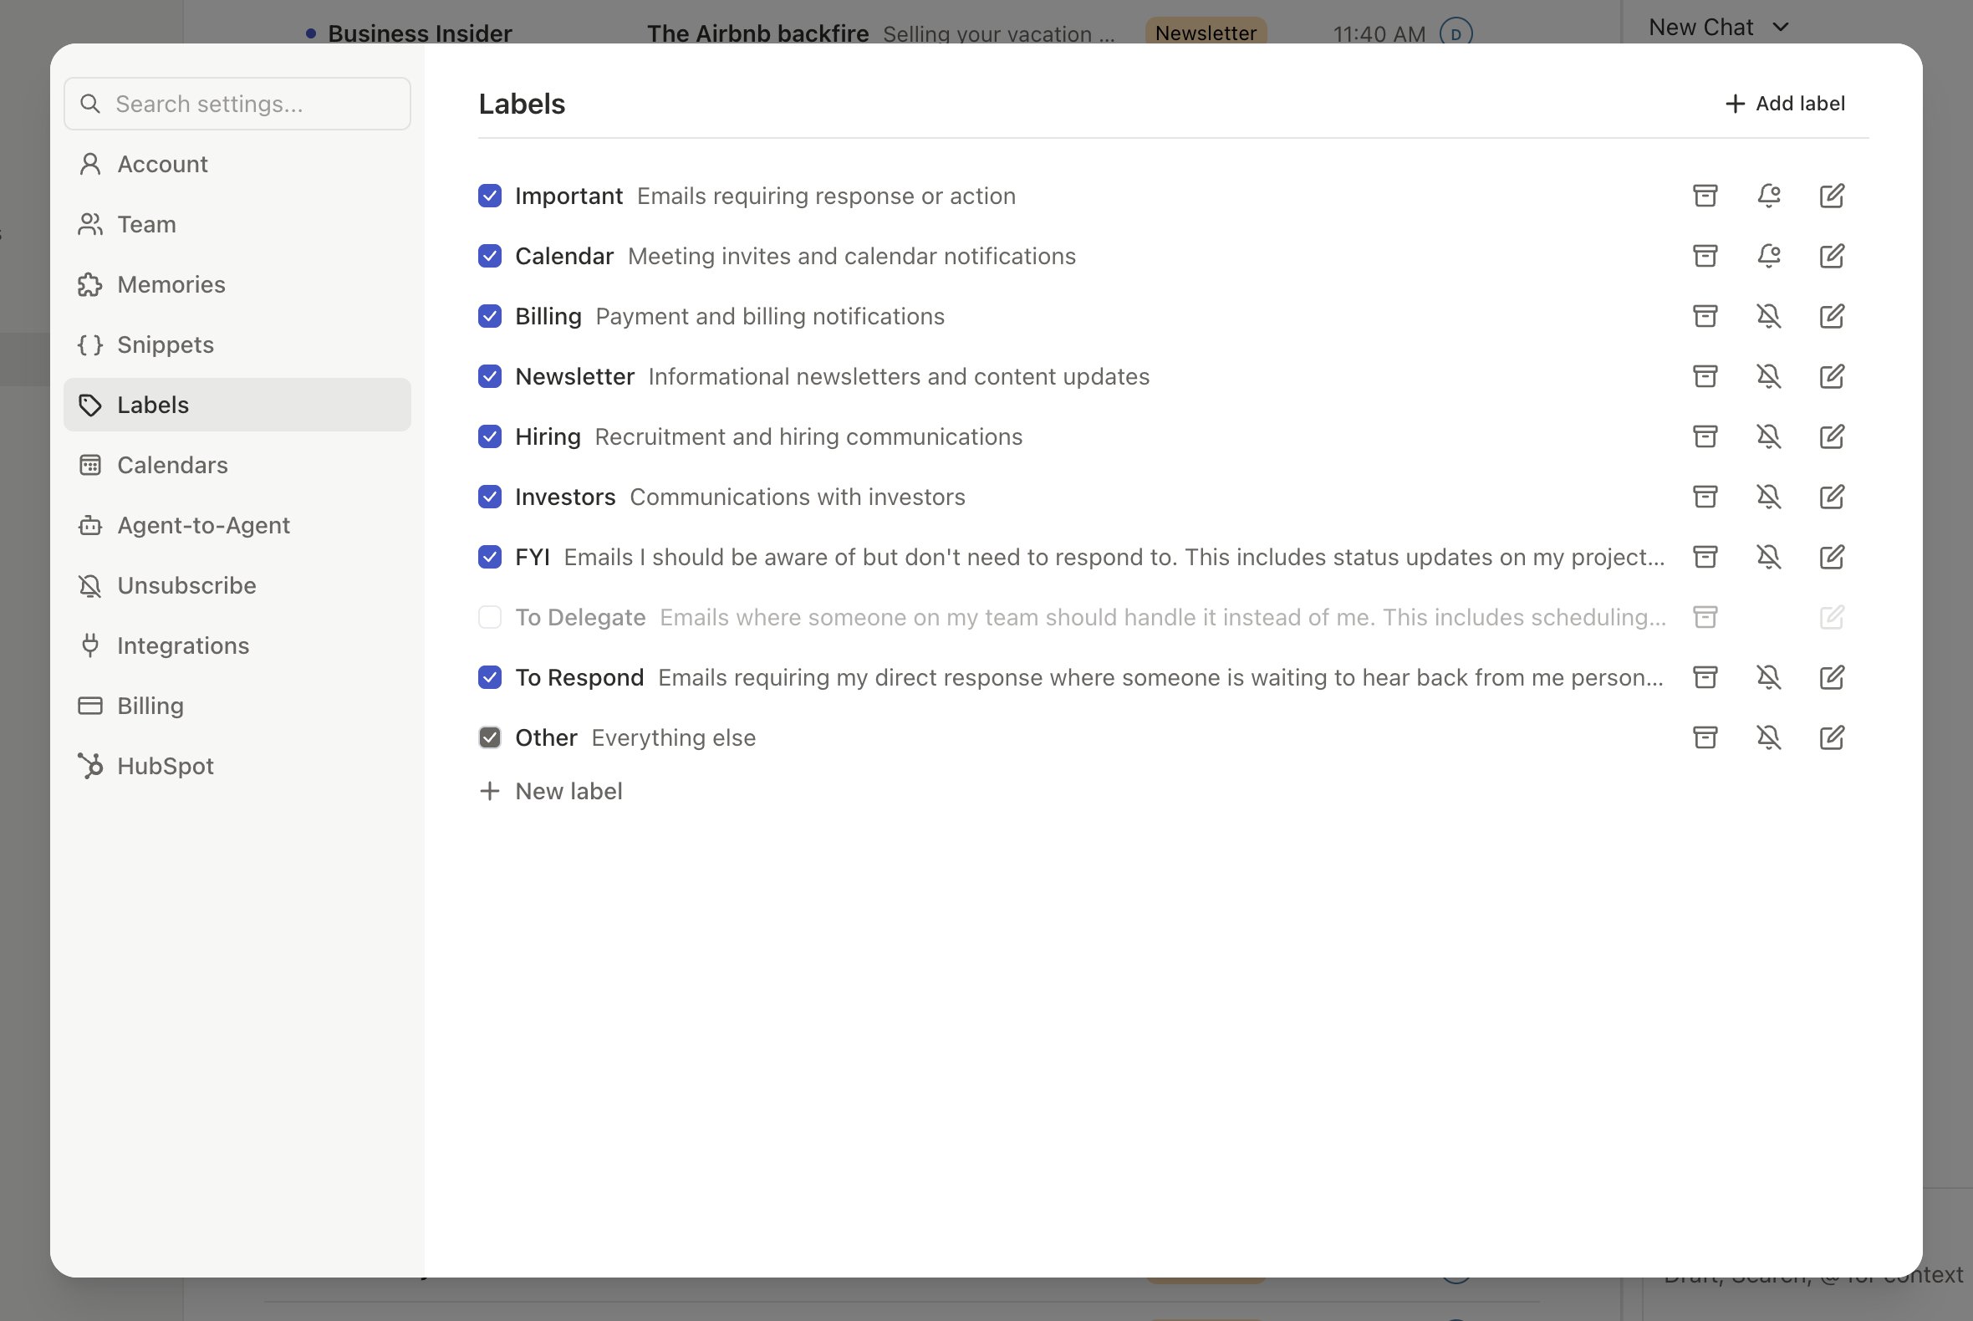Uncheck the Important label checkbox

pos(489,196)
